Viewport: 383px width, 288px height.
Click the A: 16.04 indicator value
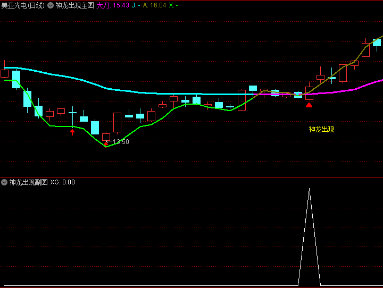pos(154,5)
